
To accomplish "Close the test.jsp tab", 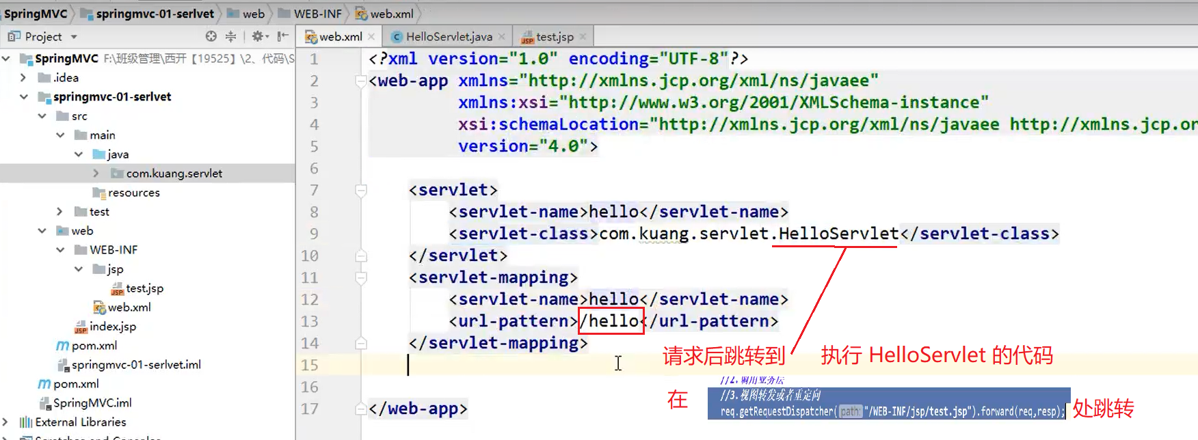I will pos(583,37).
